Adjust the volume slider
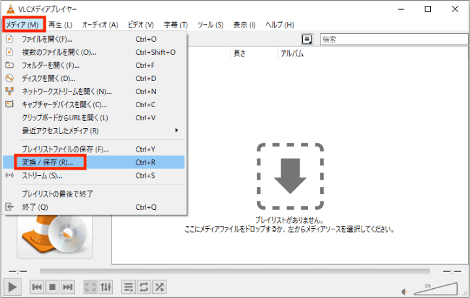 435,289
